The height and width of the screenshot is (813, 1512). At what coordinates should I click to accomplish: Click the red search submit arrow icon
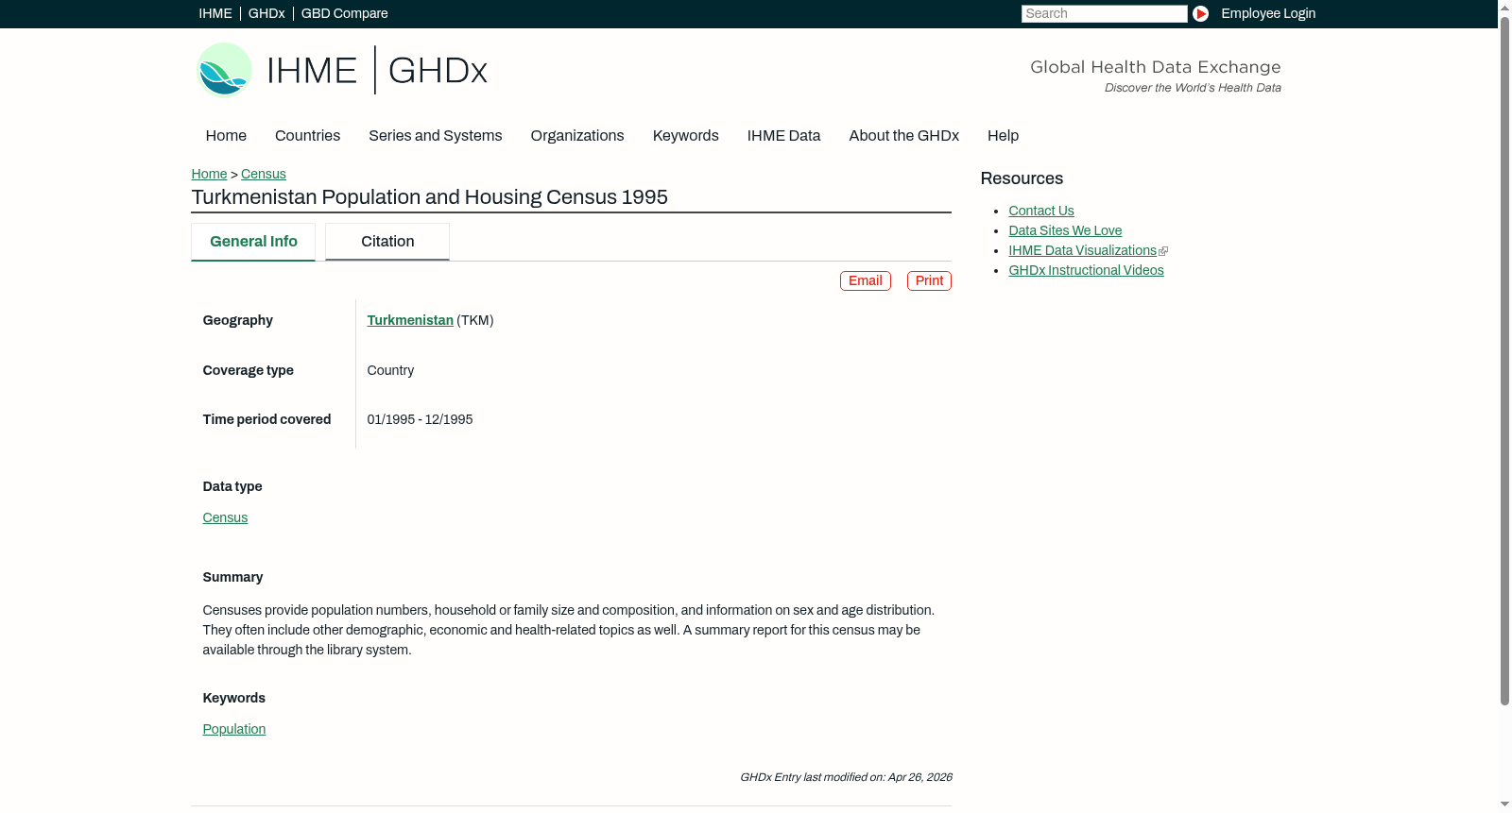point(1200,13)
